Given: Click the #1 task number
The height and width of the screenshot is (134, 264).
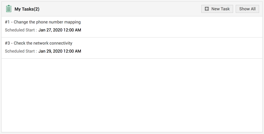Looking at the screenshot, I should tap(7, 22).
